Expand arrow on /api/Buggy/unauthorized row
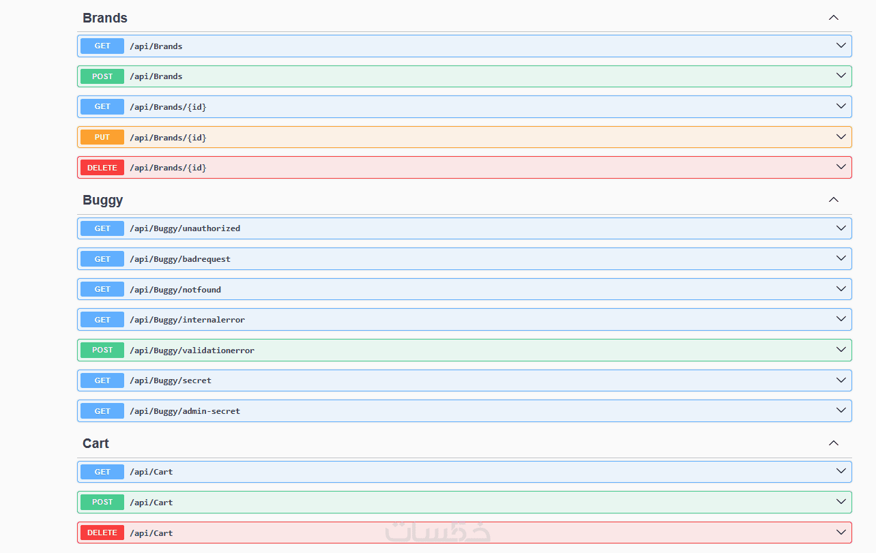The image size is (876, 553). tap(841, 228)
